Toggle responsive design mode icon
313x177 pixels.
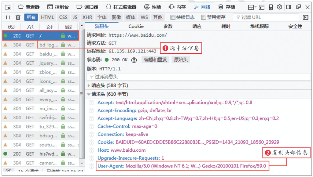tap(271, 7)
